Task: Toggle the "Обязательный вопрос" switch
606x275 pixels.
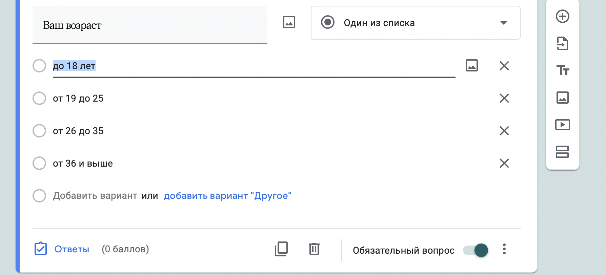Action: pos(476,250)
